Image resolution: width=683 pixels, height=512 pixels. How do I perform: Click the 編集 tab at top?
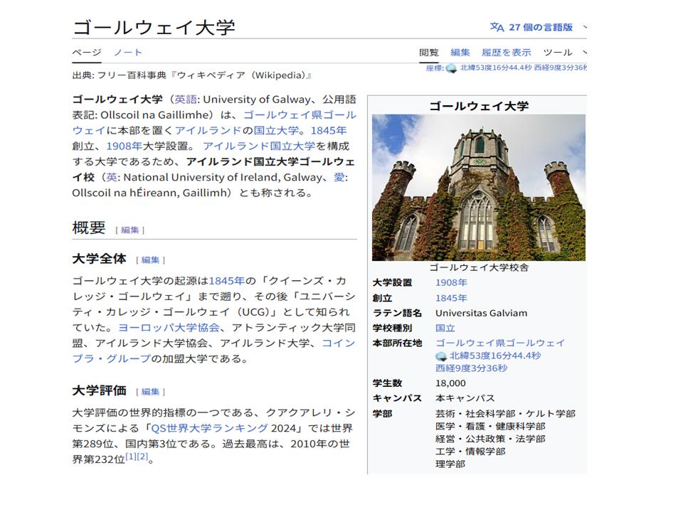pyautogui.click(x=460, y=53)
